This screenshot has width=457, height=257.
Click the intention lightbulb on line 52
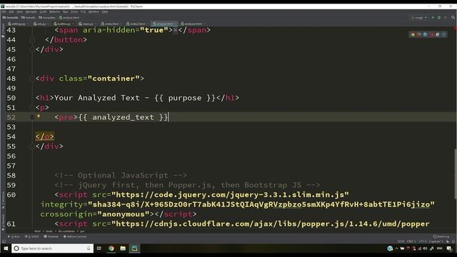(x=39, y=116)
